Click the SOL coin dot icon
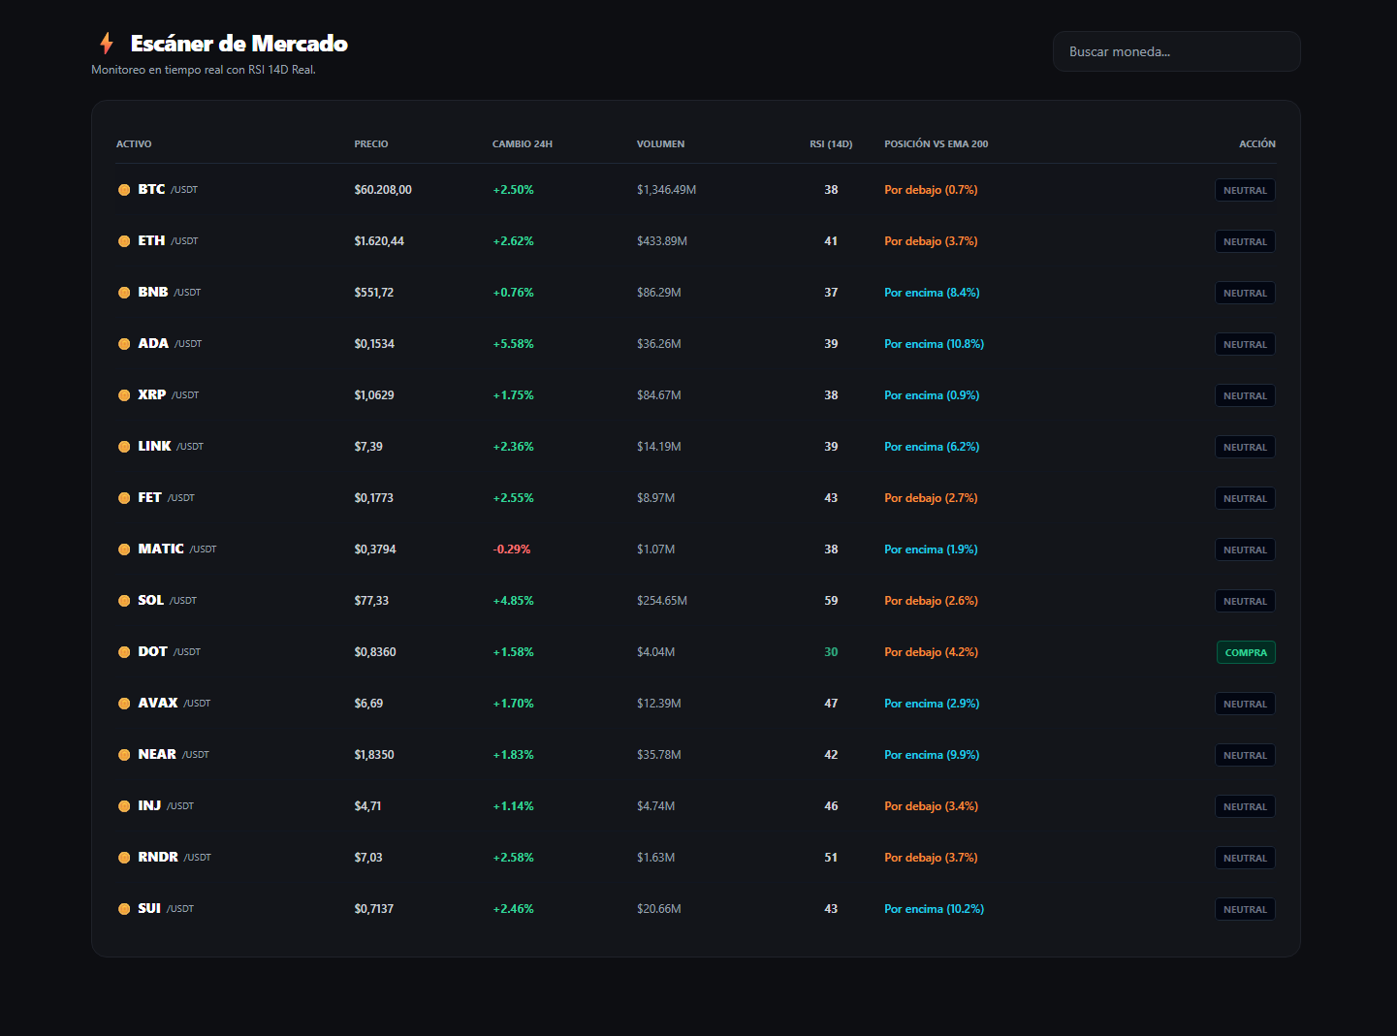This screenshot has height=1036, width=1397. 124,601
